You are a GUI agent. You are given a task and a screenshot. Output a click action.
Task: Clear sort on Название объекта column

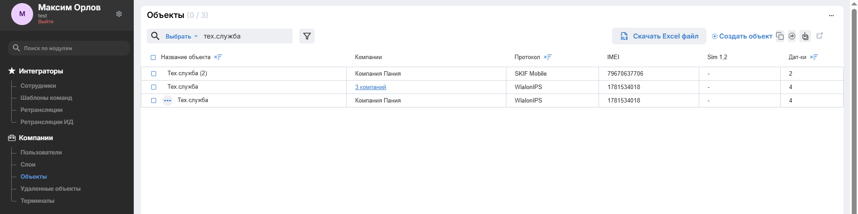point(218,57)
